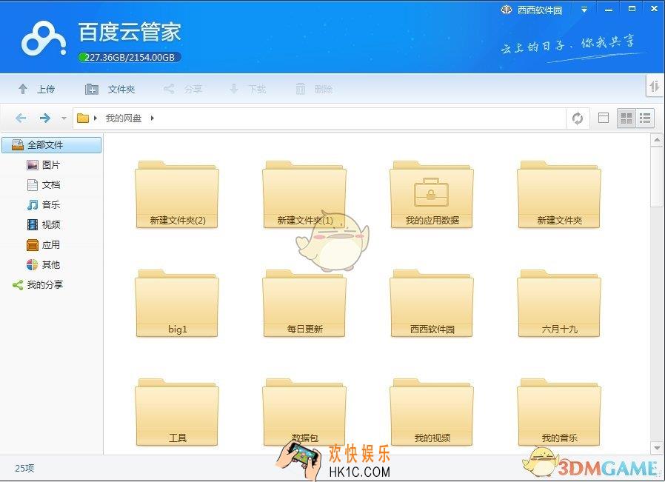Select folder 新建文件夹(1)
Screen dimensions: 665x482
[304, 195]
